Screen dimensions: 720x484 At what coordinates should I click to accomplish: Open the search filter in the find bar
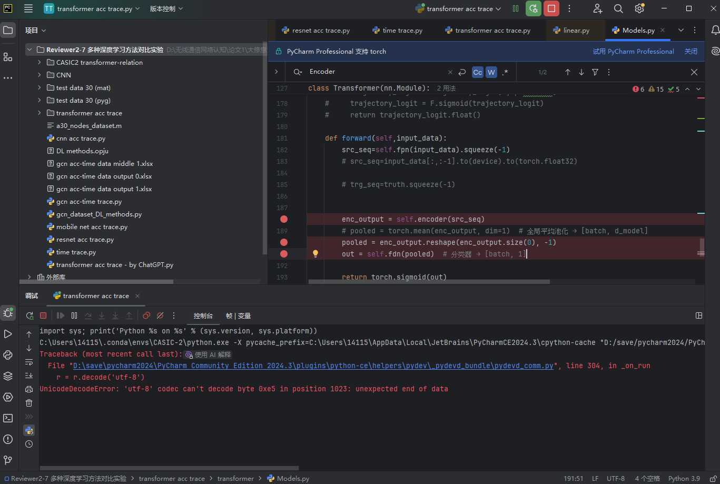pos(595,72)
